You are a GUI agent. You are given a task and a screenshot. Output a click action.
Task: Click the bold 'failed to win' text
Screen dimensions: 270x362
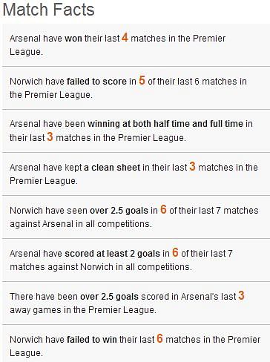click(92, 340)
